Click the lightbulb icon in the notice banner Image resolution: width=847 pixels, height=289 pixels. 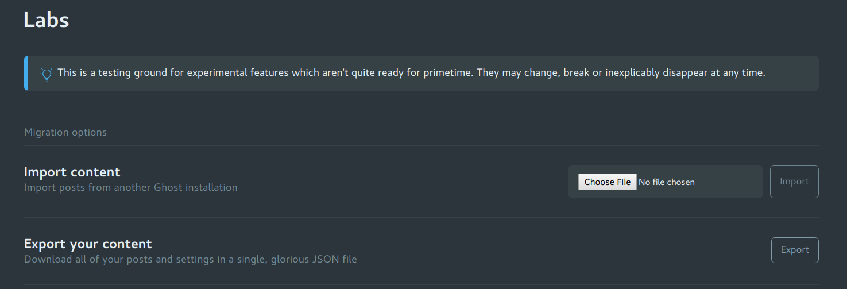pos(47,74)
